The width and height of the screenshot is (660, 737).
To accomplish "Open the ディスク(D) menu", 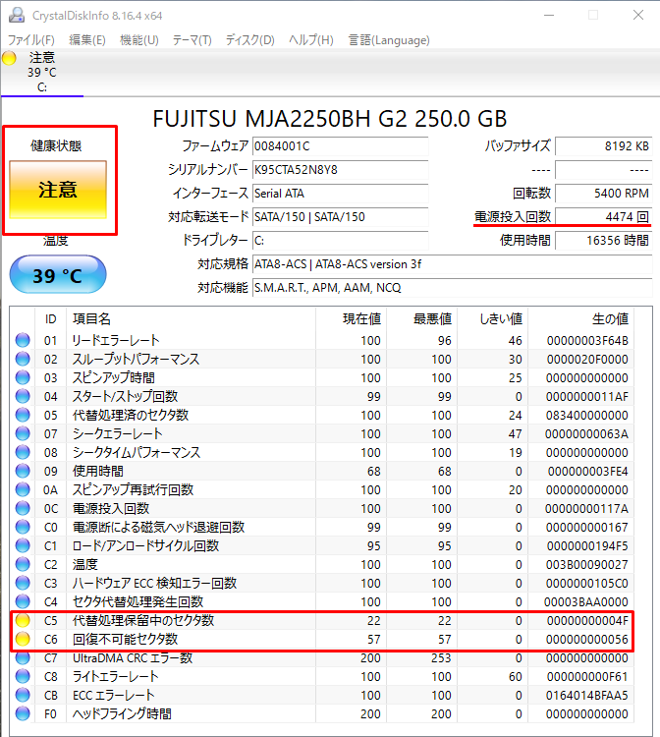I will tap(249, 40).
